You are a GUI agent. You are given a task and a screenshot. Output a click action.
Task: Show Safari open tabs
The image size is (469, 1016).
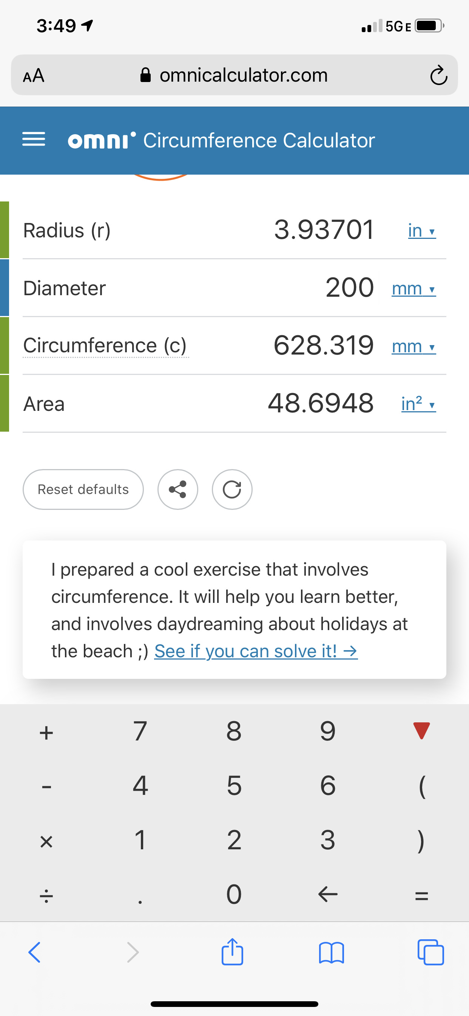430,952
